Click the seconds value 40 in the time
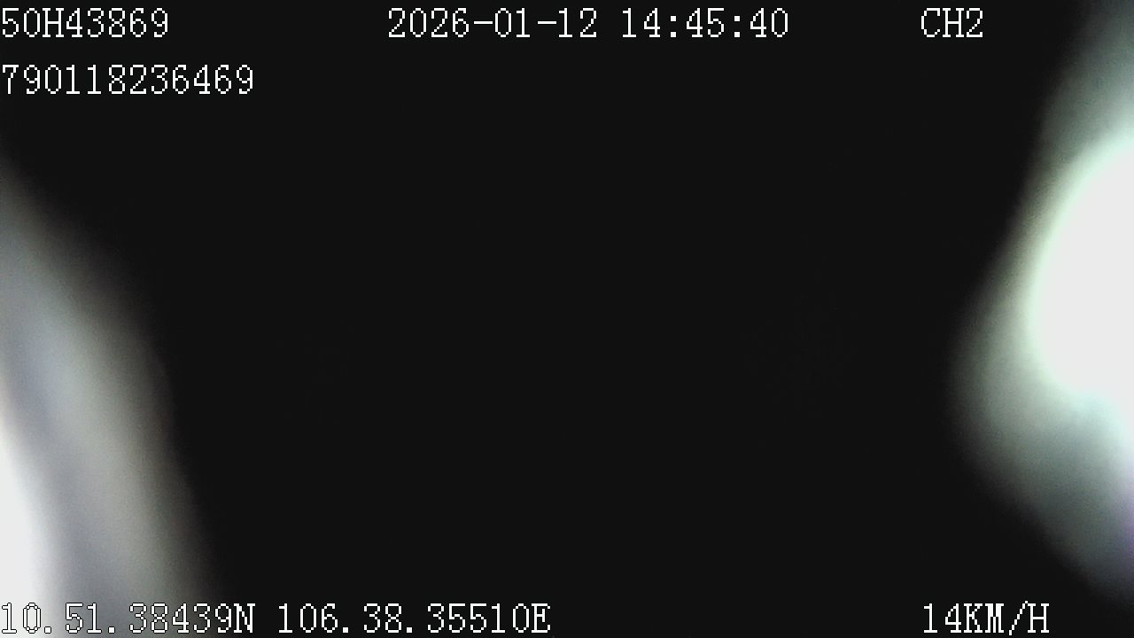Image resolution: width=1134 pixels, height=638 pixels. click(768, 23)
